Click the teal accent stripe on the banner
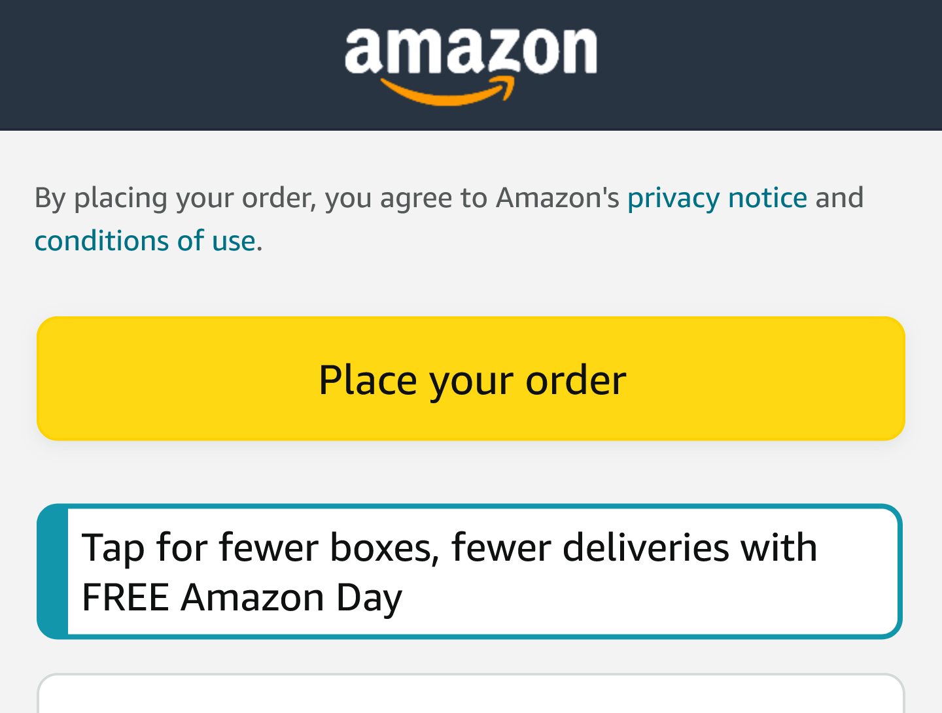 pyautogui.click(x=53, y=570)
